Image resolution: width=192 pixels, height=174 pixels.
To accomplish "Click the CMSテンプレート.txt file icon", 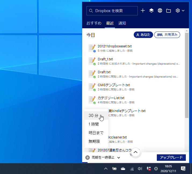I will 92,87.
